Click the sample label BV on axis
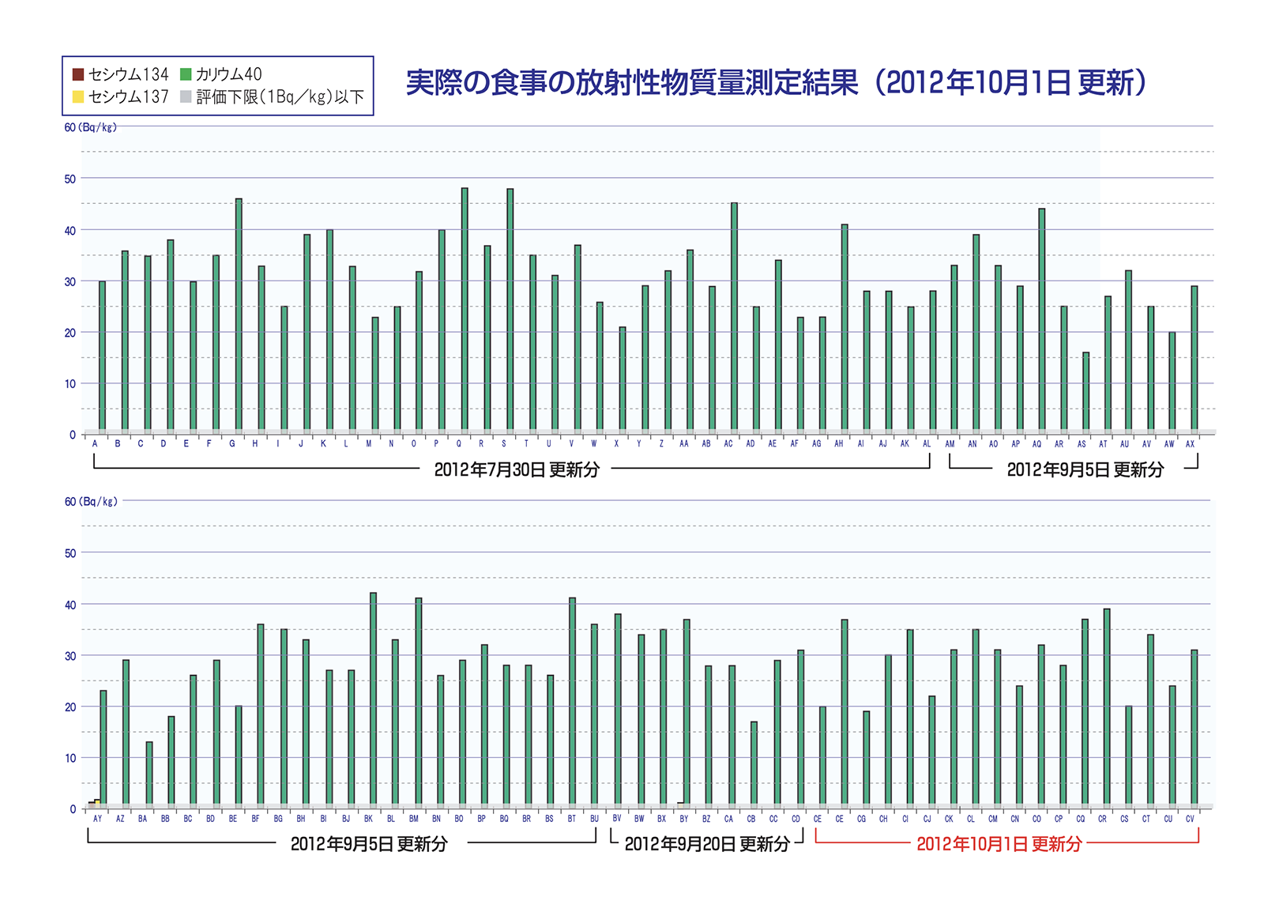The height and width of the screenshot is (901, 1264). pos(617,819)
